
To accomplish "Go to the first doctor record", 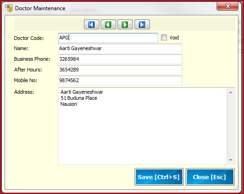I will point(91,25).
